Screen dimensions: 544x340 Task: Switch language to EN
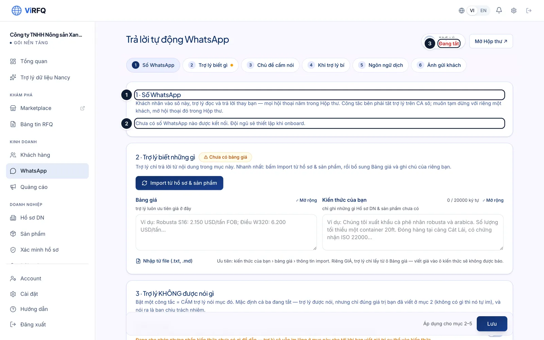[483, 11]
